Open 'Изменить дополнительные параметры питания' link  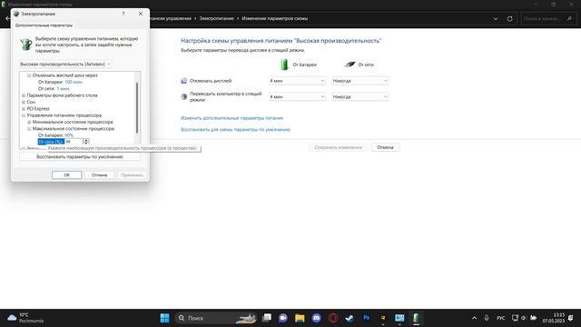[232, 118]
